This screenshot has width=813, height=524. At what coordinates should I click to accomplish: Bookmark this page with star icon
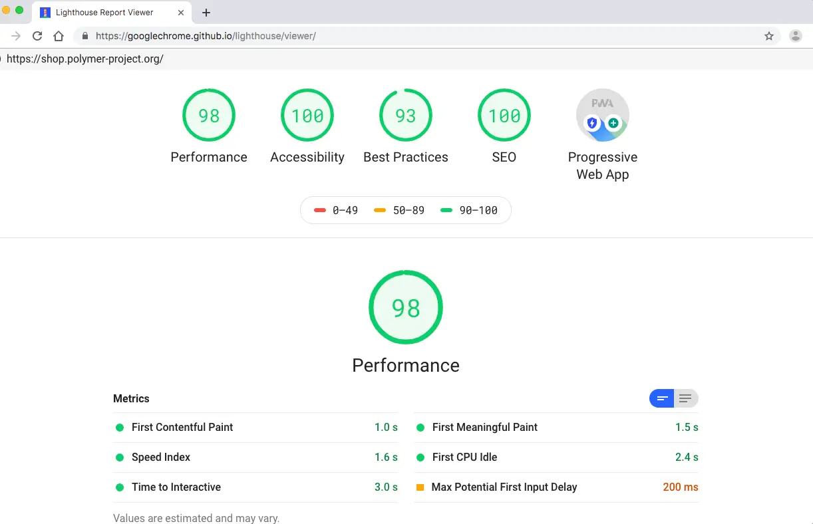[769, 36]
